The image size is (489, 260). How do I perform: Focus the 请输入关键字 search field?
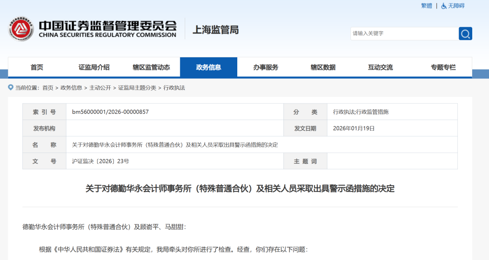point(404,33)
